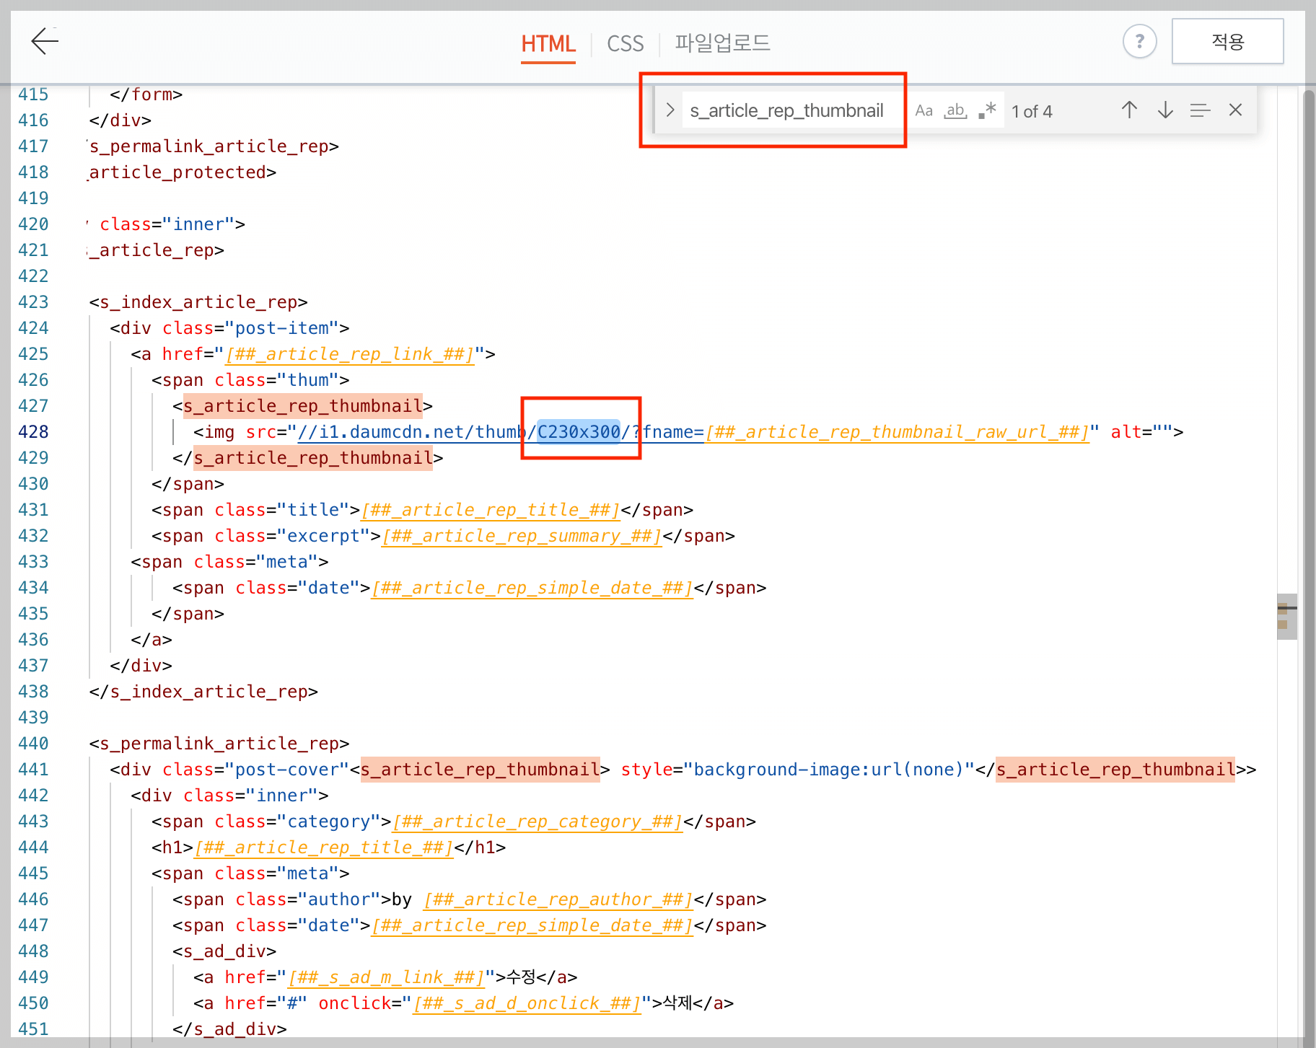Switch to the CSS tab

click(x=625, y=44)
